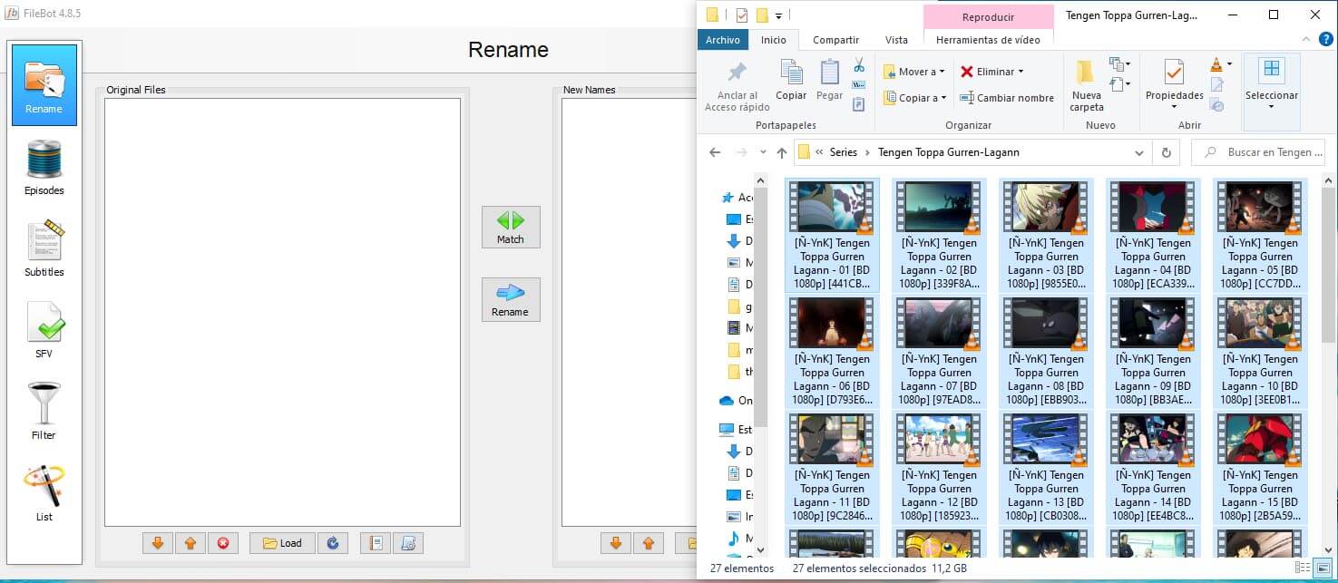Open the quick access toolbar customize arrow
The image size is (1338, 583).
tap(778, 15)
